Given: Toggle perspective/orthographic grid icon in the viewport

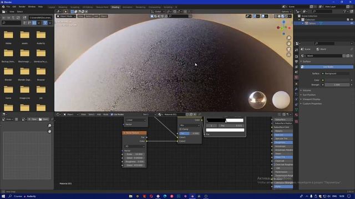Looking at the screenshot, I should [x=288, y=55].
